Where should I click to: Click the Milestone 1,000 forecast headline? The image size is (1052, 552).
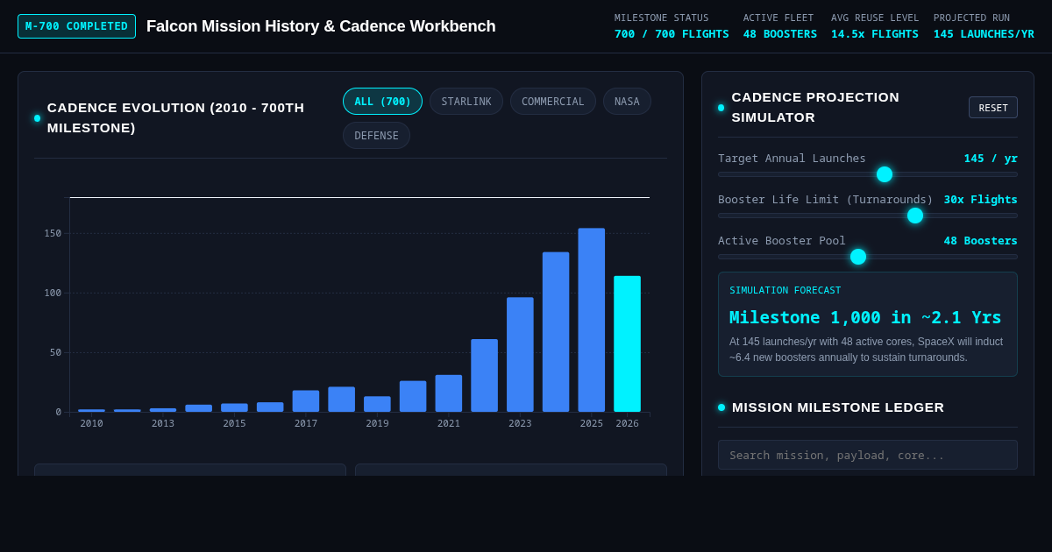(x=865, y=317)
